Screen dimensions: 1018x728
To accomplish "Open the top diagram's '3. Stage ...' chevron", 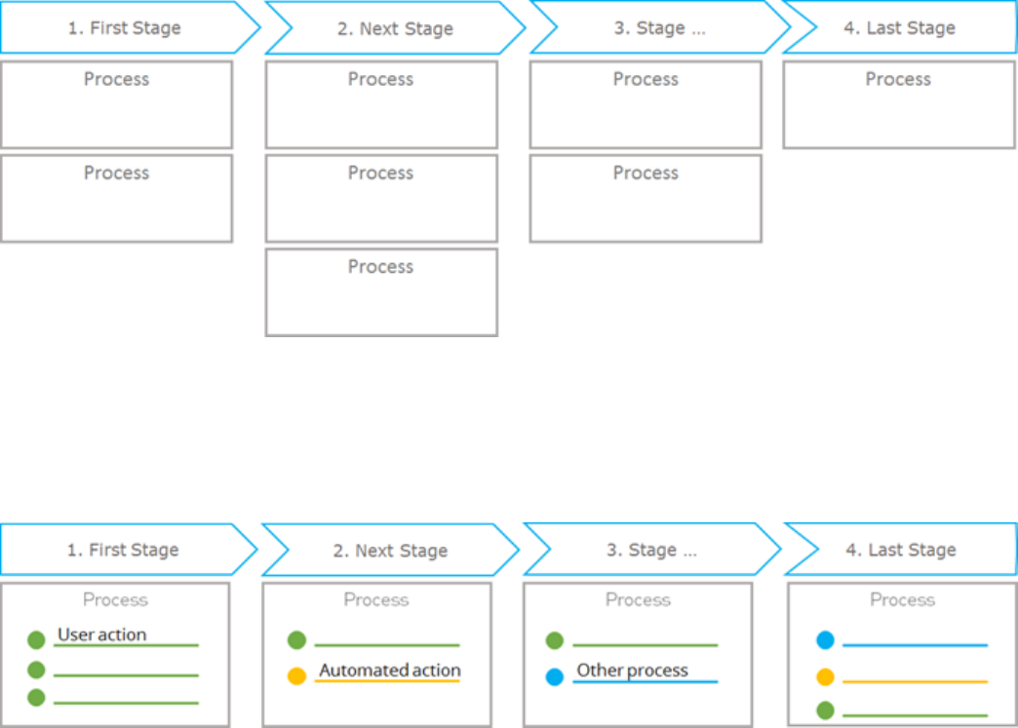I will coord(659,29).
